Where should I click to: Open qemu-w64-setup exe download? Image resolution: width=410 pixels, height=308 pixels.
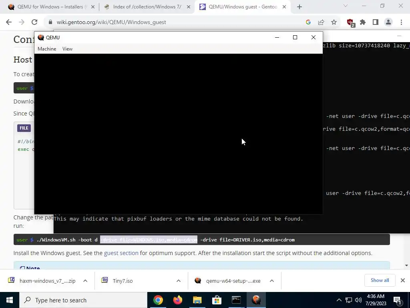[233, 281]
